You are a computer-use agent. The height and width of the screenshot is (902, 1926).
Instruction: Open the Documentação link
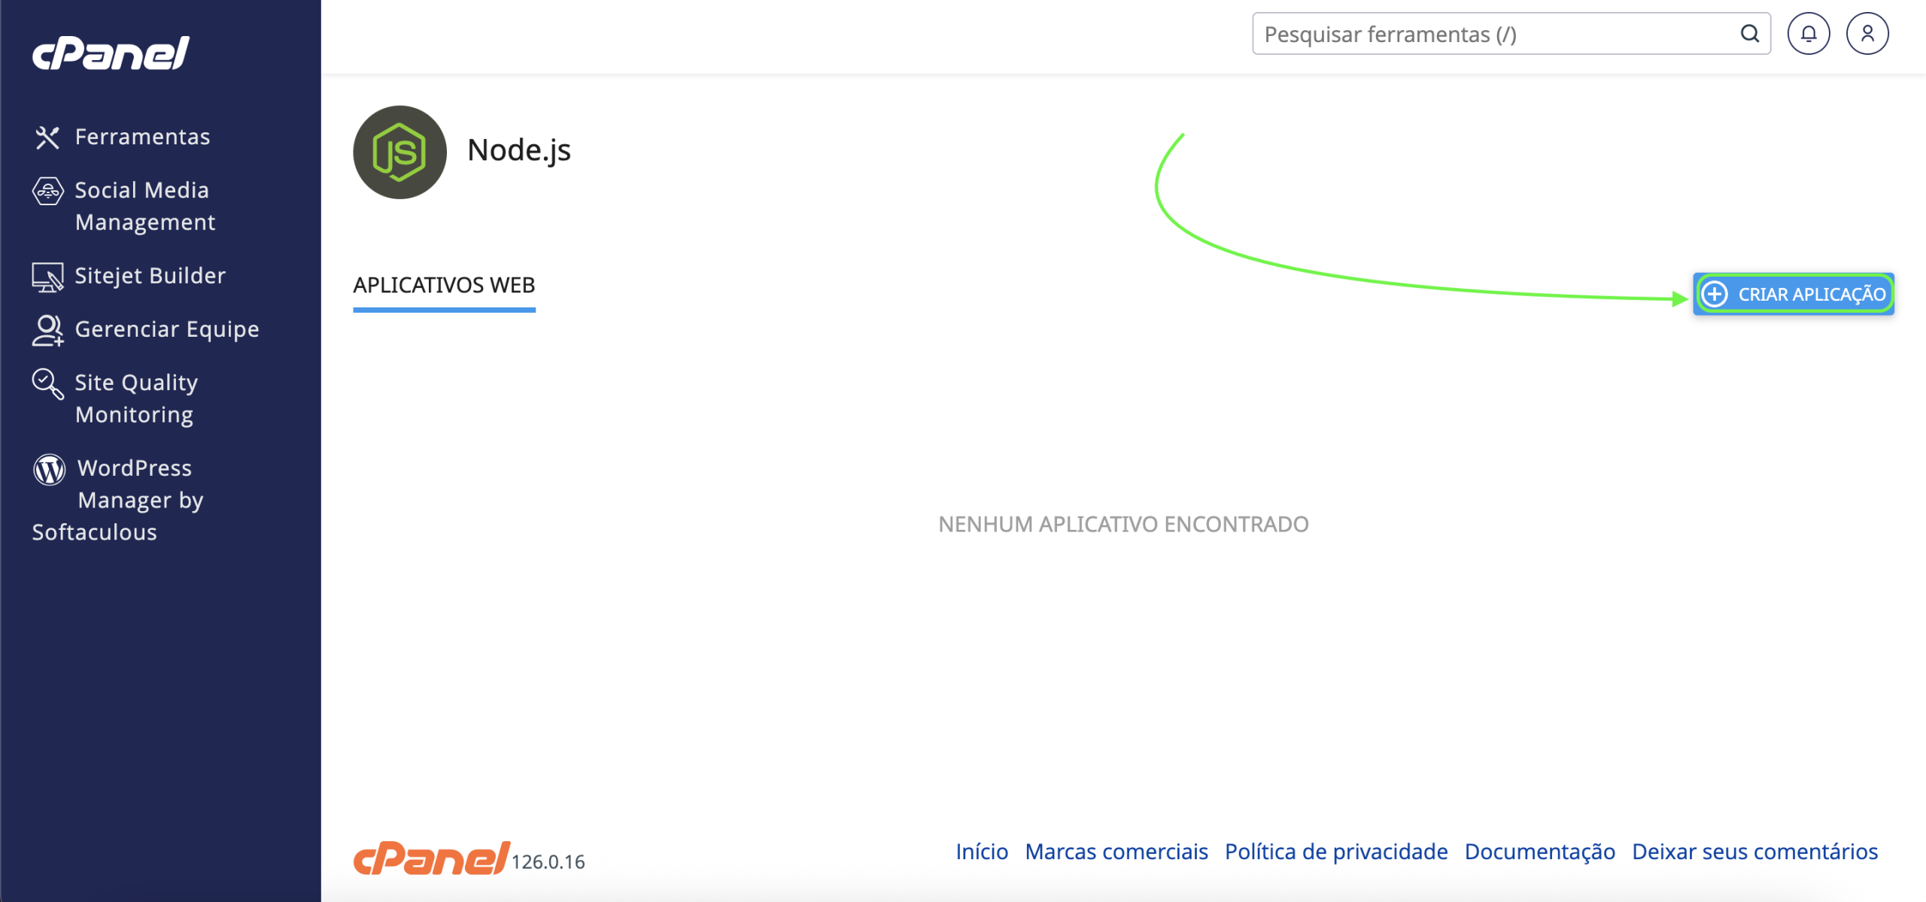tap(1540, 852)
